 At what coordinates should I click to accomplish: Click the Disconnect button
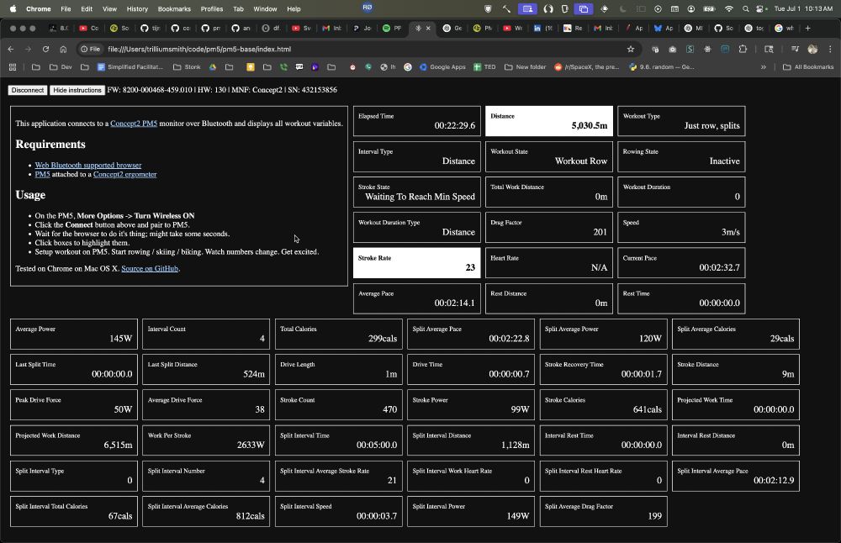[28, 90]
